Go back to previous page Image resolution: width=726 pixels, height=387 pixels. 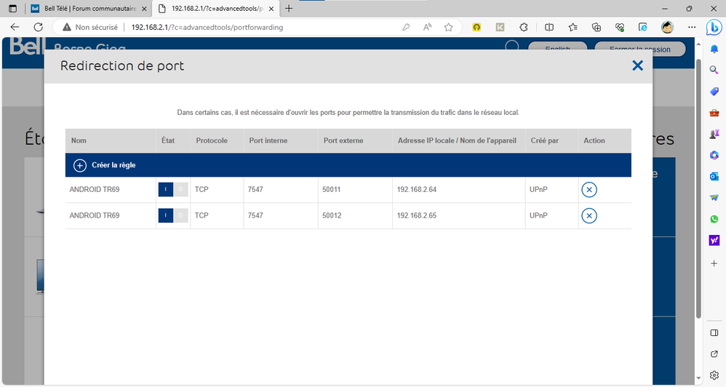click(x=15, y=27)
